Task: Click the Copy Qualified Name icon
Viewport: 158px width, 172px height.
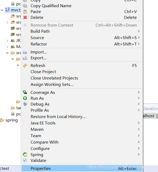Action: [25, 6]
